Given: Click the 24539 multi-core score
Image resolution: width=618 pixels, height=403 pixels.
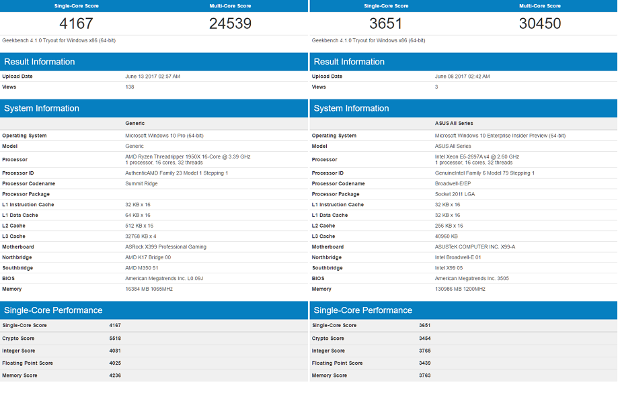Looking at the screenshot, I should [x=230, y=24].
